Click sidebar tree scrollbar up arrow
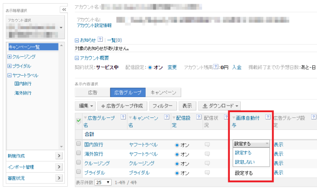This screenshot has width=317, height=192. pyautogui.click(x=62, y=45)
